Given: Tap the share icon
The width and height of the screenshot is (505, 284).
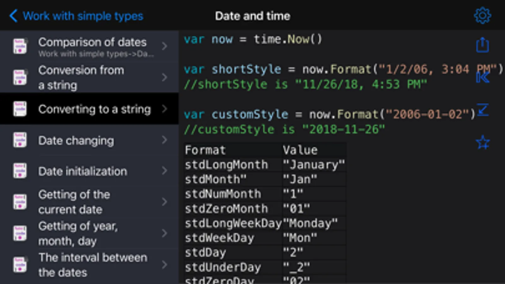Looking at the screenshot, I should coord(482,45).
